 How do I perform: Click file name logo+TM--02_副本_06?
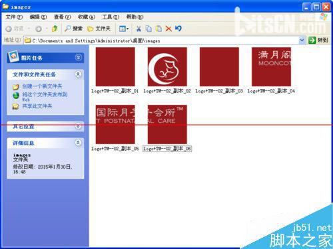pos(167,149)
